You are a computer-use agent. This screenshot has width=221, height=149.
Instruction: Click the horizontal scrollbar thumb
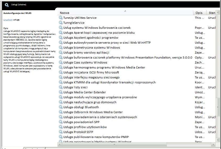(114, 144)
